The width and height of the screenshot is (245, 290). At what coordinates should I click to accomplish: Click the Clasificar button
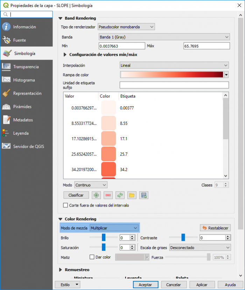coord(74,195)
